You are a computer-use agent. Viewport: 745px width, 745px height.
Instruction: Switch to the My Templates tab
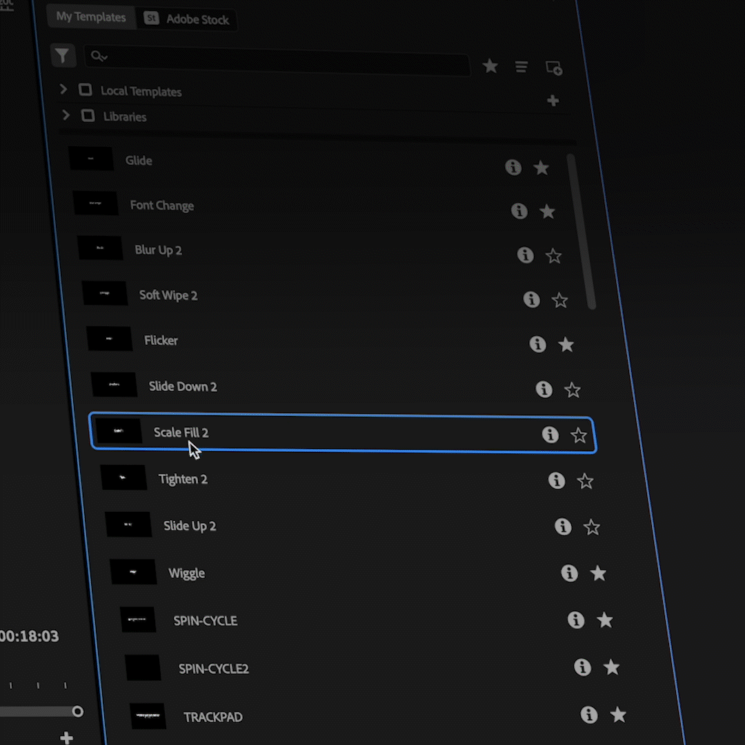[x=90, y=17]
